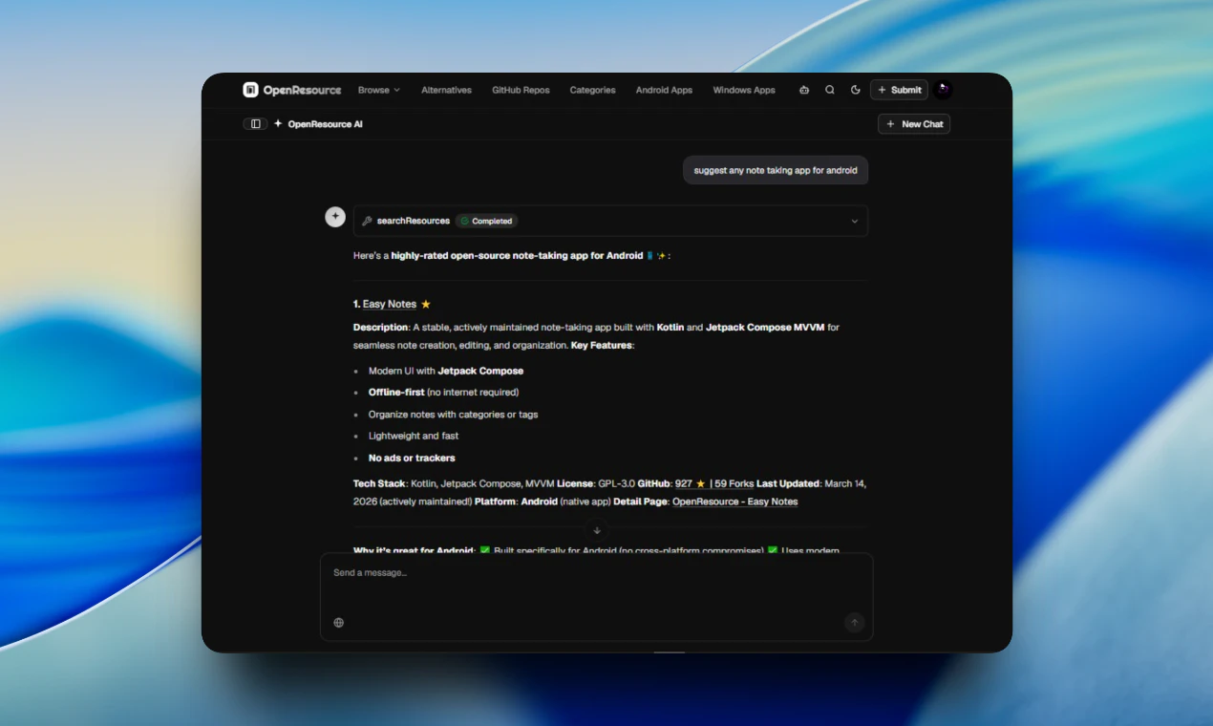1213x726 pixels.
Task: Click the plus avatar beside the AI response
Action: click(335, 216)
